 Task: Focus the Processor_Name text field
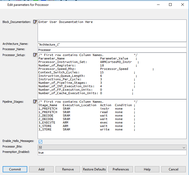point(112,50)
